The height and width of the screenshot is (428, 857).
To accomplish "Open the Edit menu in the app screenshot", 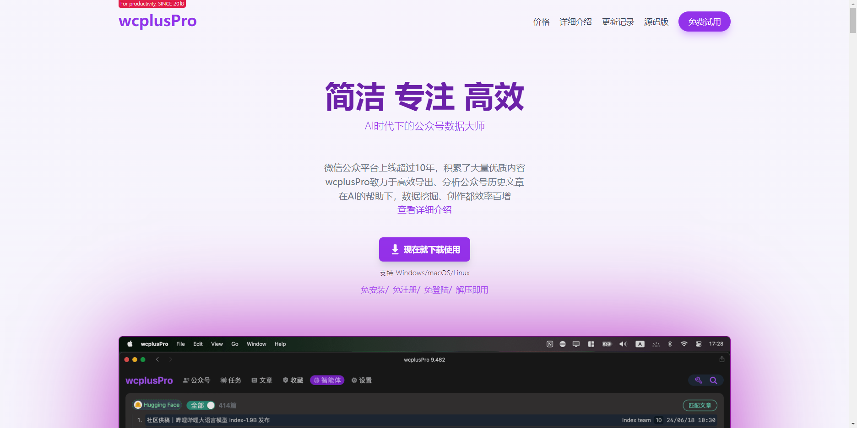I will click(x=198, y=344).
